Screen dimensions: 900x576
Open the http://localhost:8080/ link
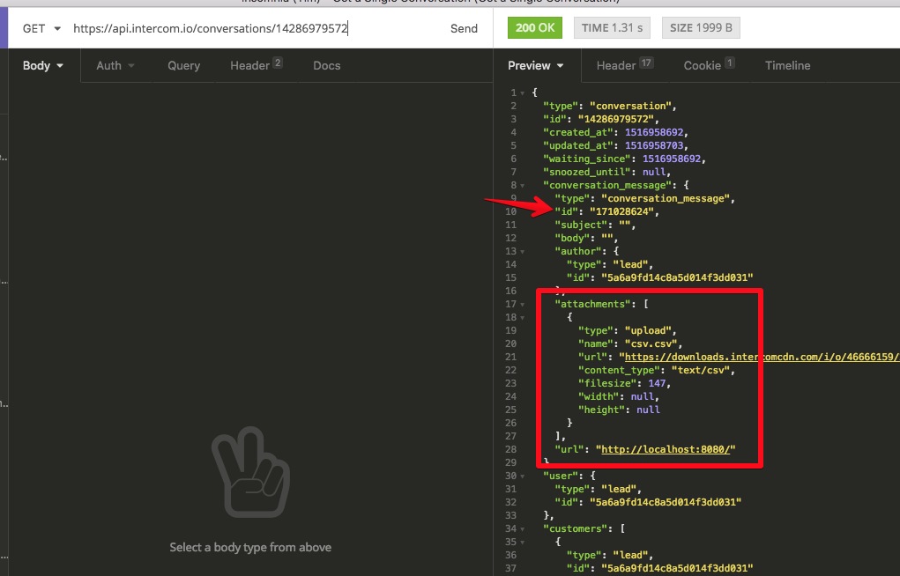pos(666,449)
